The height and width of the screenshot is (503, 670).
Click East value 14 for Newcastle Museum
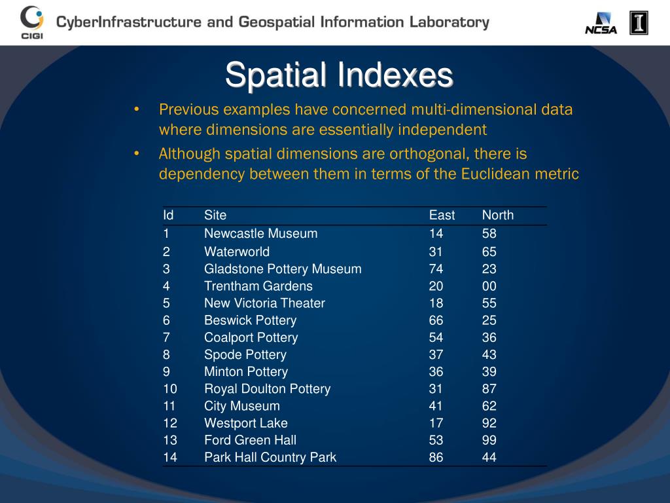tap(436, 234)
